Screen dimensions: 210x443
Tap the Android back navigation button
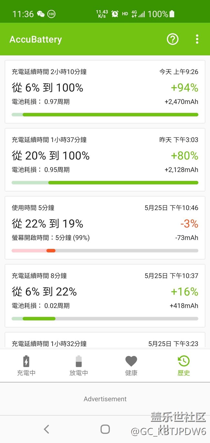[47, 429]
